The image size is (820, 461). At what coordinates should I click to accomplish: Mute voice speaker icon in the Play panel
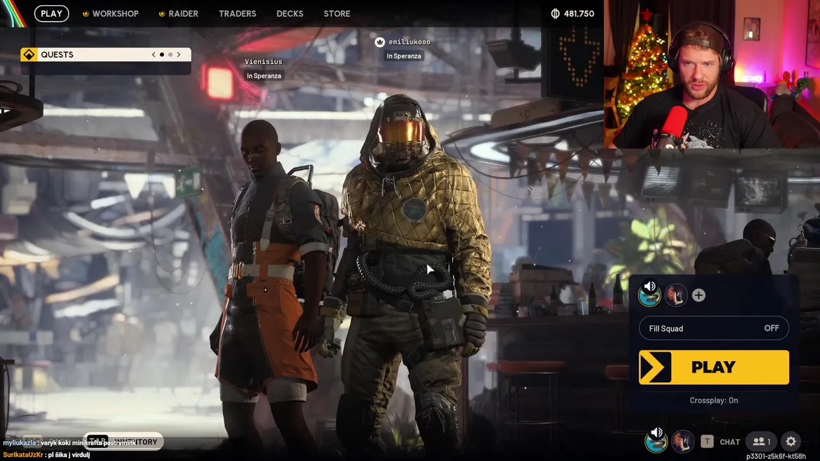click(x=650, y=286)
